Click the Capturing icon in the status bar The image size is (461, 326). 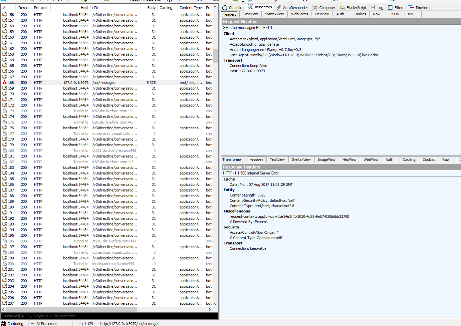click(x=4, y=323)
